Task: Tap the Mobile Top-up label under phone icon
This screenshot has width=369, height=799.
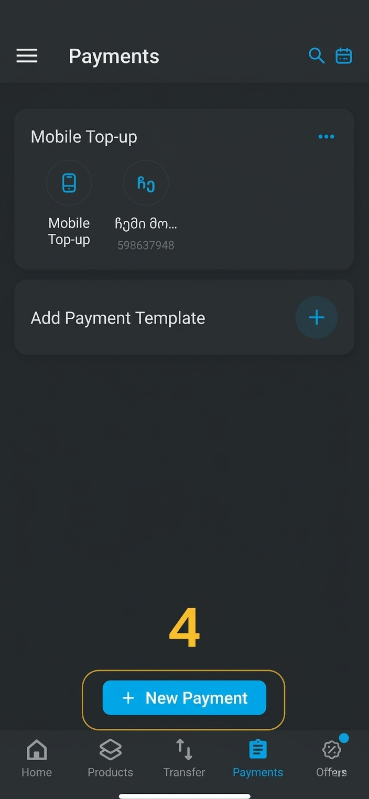Action: [x=69, y=231]
